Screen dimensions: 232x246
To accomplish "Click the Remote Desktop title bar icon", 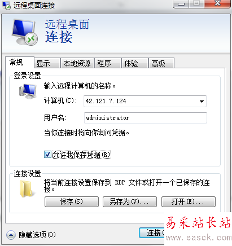I will click(x=6, y=6).
